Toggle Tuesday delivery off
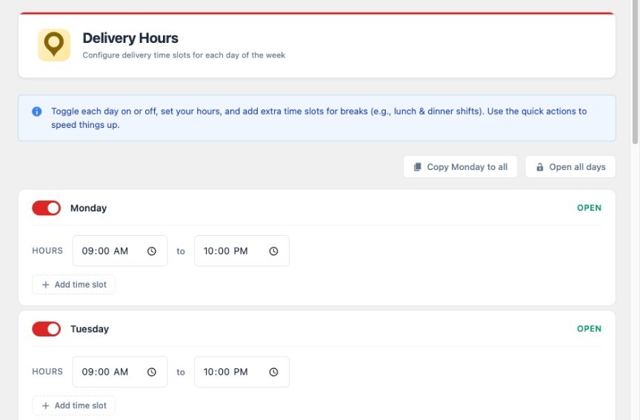This screenshot has width=640, height=420. 46,329
